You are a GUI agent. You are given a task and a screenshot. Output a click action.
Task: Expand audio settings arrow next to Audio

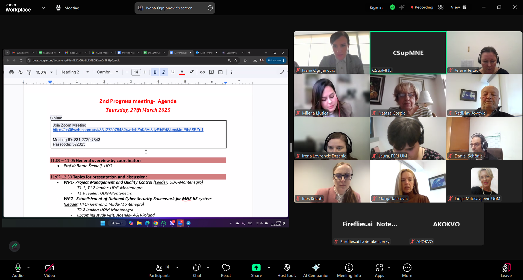(29, 268)
